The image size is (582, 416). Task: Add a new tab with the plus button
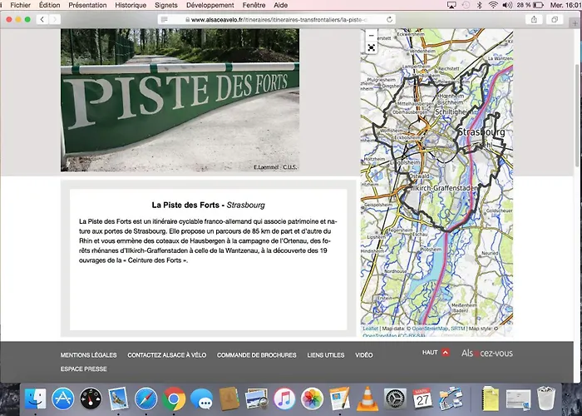click(575, 23)
